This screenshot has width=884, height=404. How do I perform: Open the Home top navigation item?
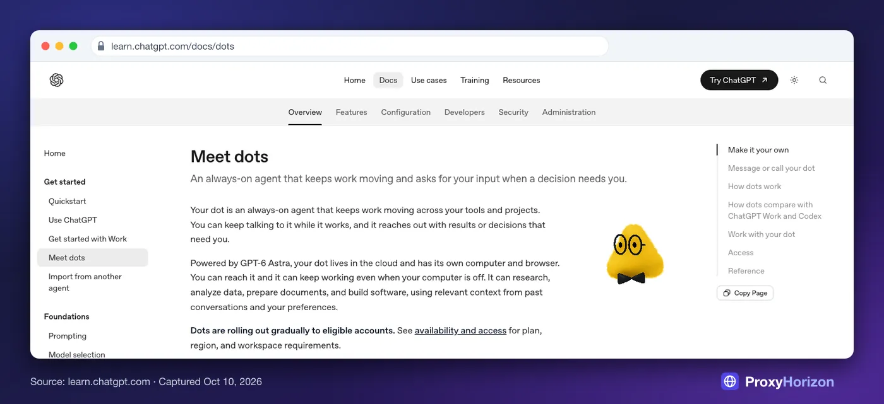click(x=355, y=80)
